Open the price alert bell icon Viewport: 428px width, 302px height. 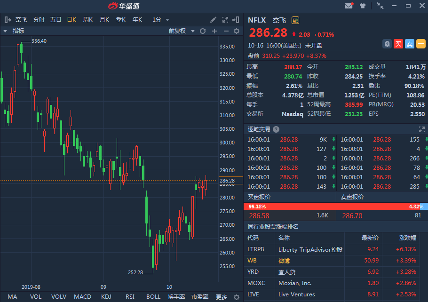[x=387, y=44]
